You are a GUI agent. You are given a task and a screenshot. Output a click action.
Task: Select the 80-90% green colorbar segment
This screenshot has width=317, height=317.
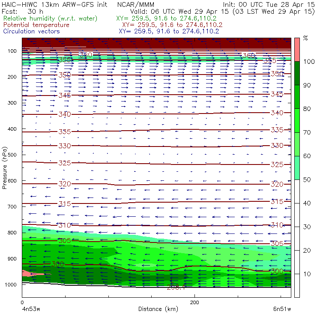click(x=297, y=97)
